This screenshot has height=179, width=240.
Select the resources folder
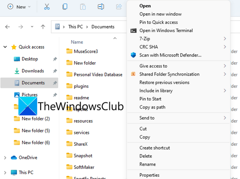coord(83,121)
